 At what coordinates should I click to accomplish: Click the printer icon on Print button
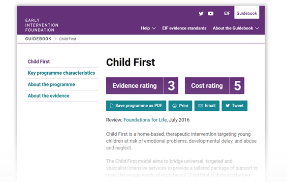click(175, 106)
